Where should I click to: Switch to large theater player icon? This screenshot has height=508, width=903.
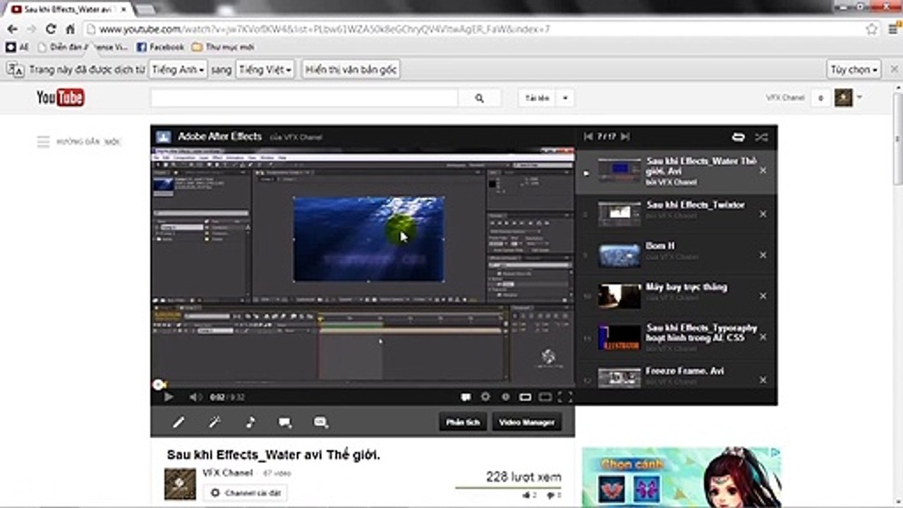[545, 397]
